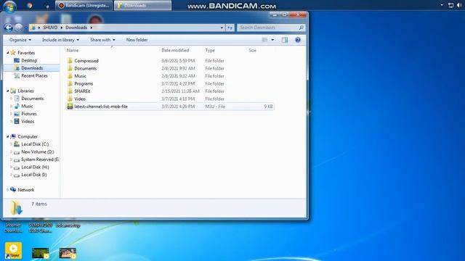Click the Computer icon in navigation pane

coord(13,136)
